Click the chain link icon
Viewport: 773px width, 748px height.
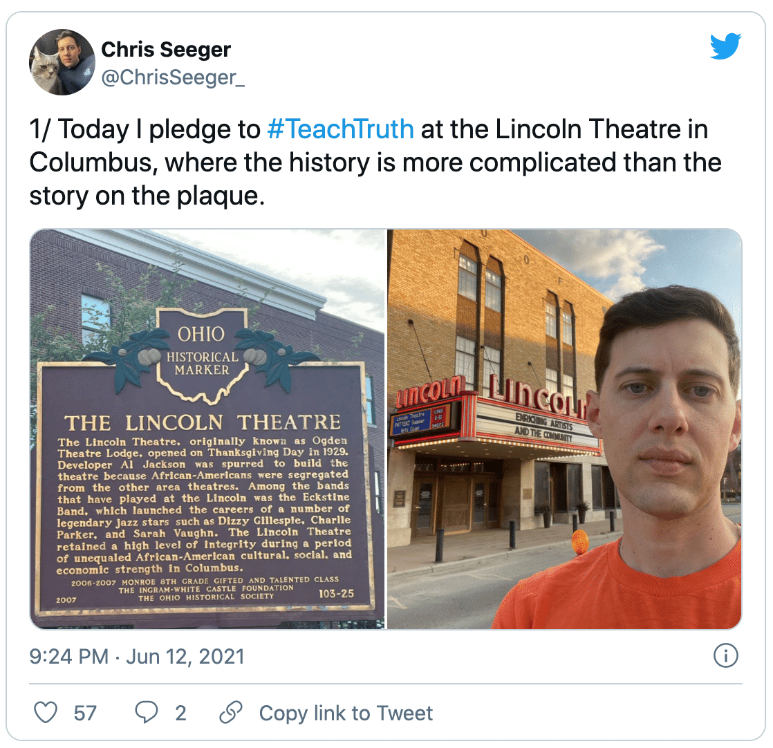pyautogui.click(x=231, y=713)
